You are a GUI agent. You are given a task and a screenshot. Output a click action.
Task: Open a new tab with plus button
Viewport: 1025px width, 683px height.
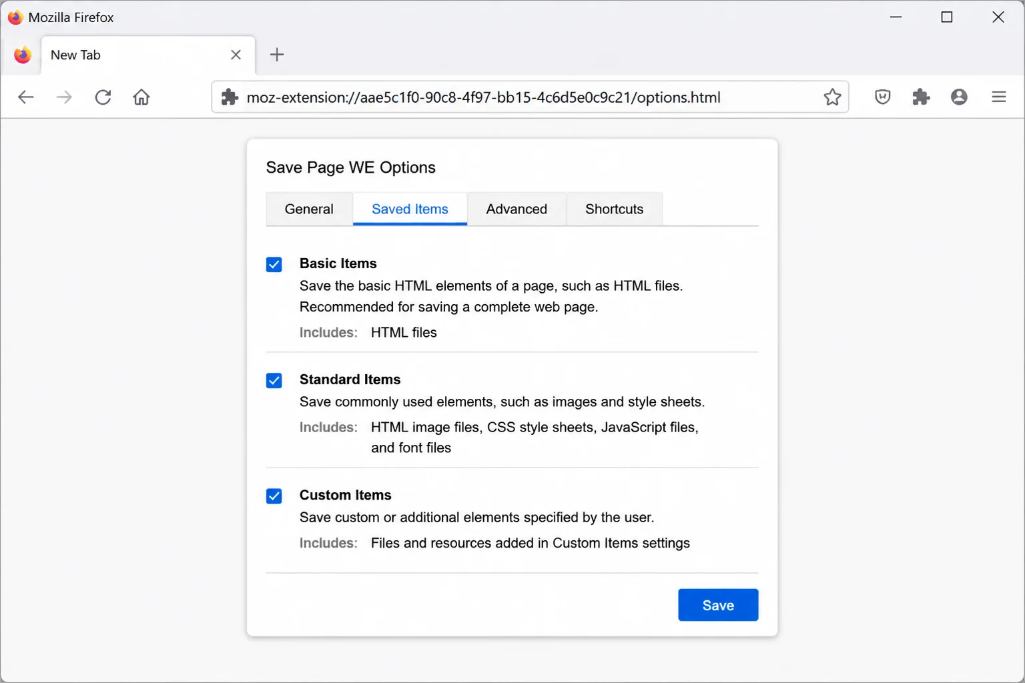tap(277, 55)
